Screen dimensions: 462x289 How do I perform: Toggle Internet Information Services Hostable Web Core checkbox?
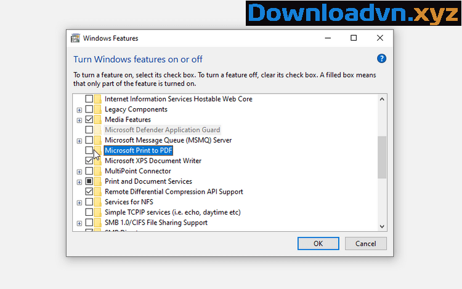point(89,99)
